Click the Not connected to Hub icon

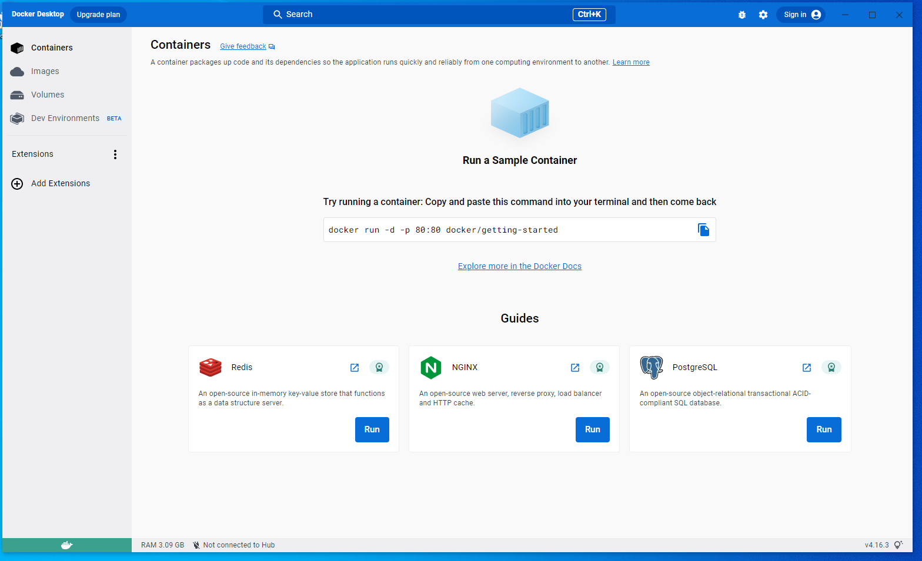click(x=196, y=545)
